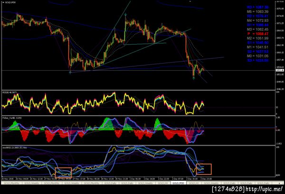Viewport: 285px width, 194px height.
Task: Select the stochRSI indicator label
Action: point(15,148)
